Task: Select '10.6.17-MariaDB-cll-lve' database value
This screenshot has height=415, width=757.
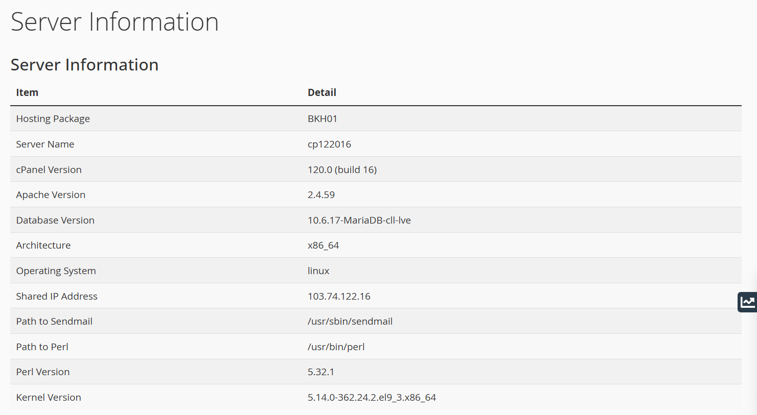Action: pos(359,220)
